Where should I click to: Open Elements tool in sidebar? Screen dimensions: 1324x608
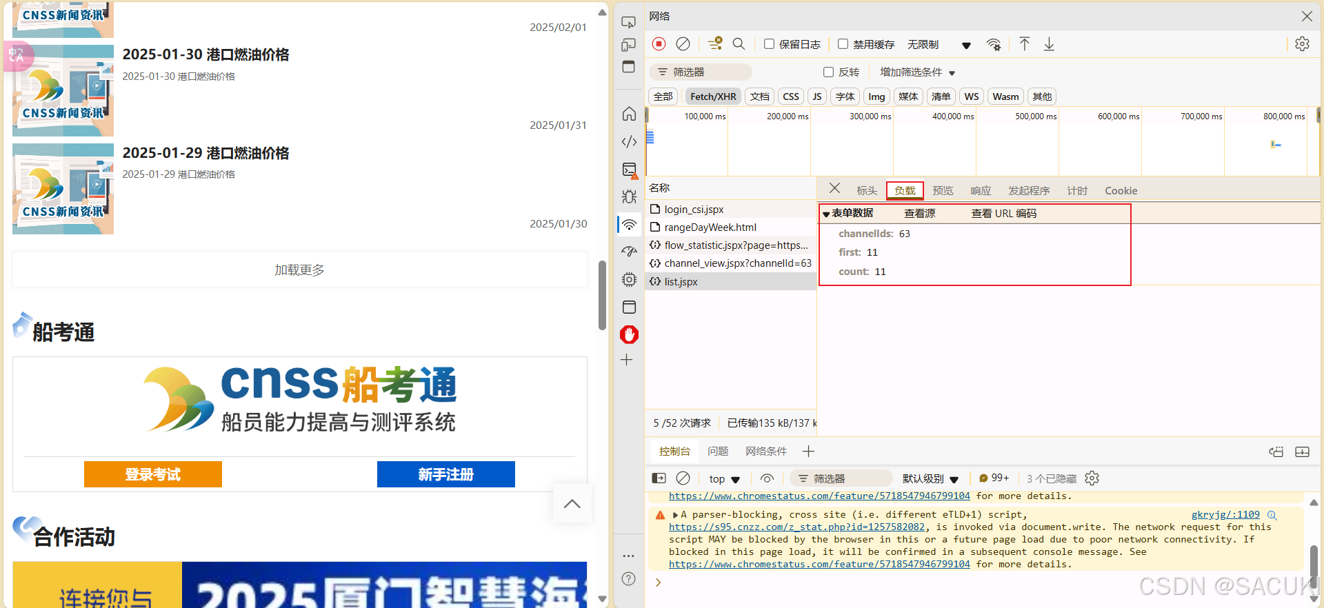point(629,142)
